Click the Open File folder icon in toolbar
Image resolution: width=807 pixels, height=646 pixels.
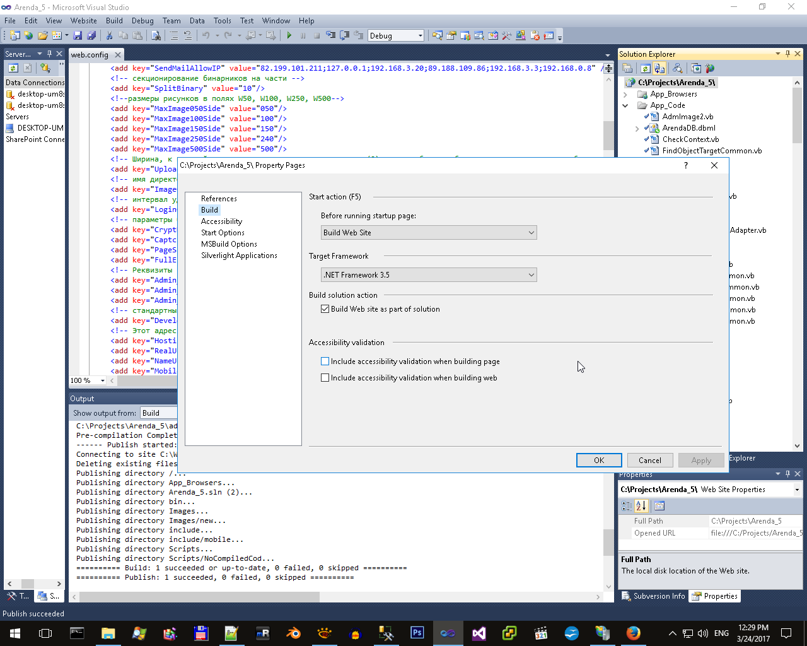pos(42,36)
